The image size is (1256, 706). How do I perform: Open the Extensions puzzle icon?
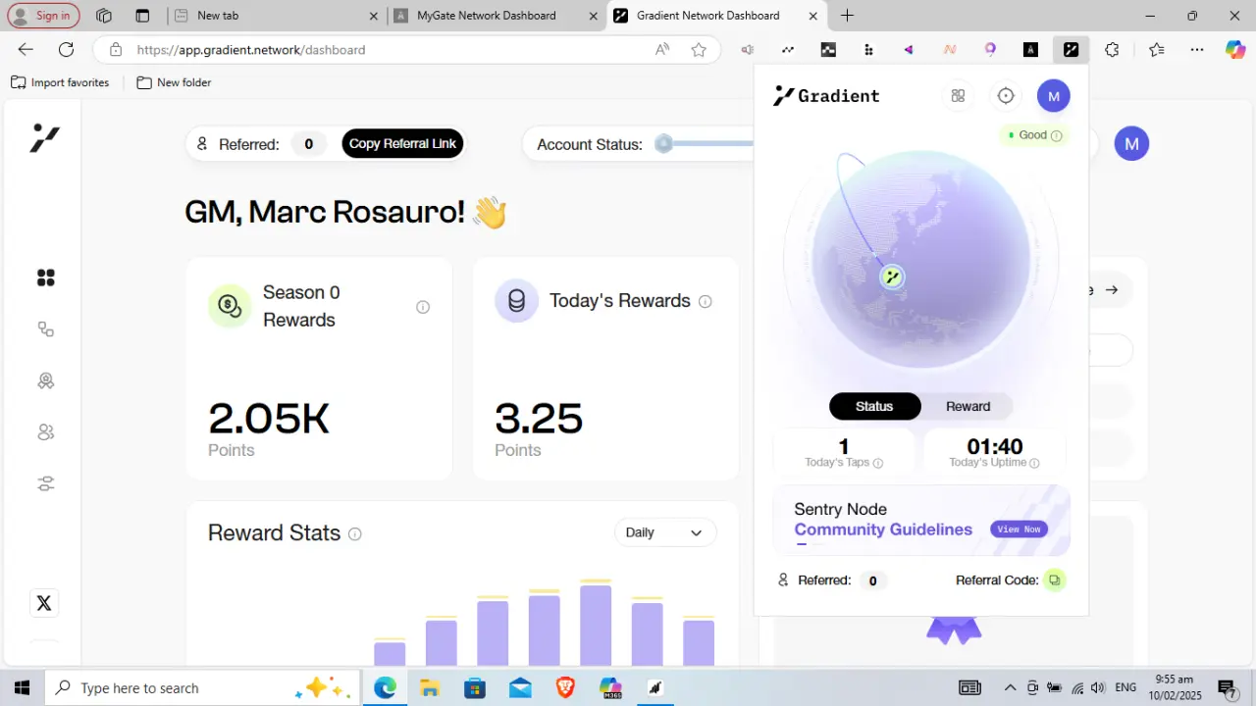1112,49
